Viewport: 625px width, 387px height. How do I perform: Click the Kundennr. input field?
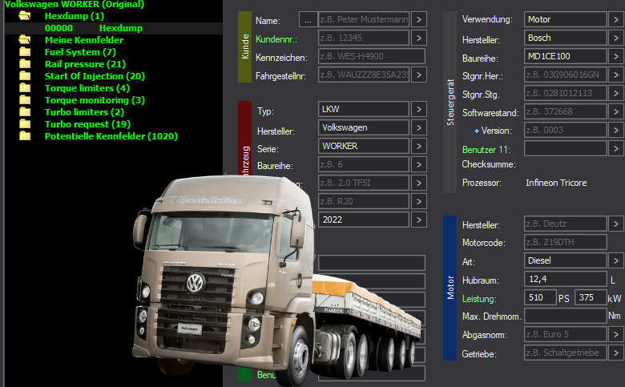point(364,38)
